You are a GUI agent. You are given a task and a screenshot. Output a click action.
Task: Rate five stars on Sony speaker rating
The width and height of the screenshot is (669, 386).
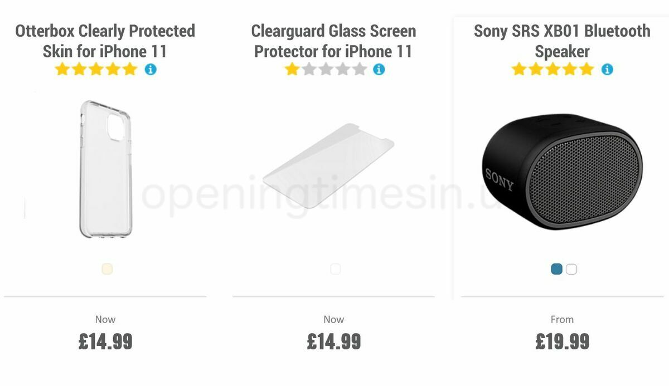[585, 69]
